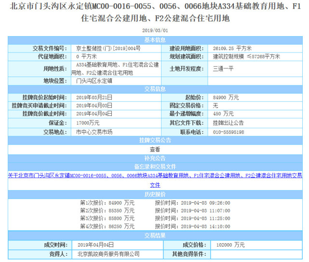Select the deposit amount 17000万元
The width and height of the screenshot is (309, 262).
click(x=88, y=123)
